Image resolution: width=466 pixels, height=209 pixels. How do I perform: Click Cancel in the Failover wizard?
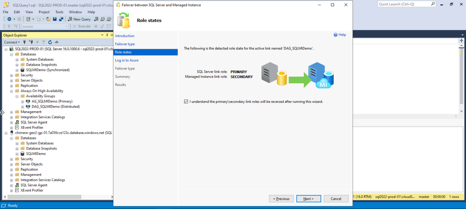[x=336, y=199]
